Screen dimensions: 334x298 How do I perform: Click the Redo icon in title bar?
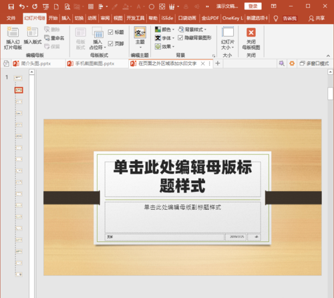pos(35,7)
